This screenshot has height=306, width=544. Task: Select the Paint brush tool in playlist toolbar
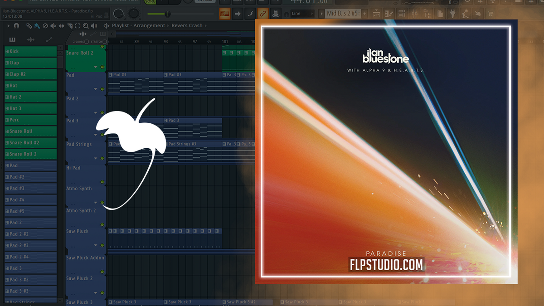click(x=36, y=26)
